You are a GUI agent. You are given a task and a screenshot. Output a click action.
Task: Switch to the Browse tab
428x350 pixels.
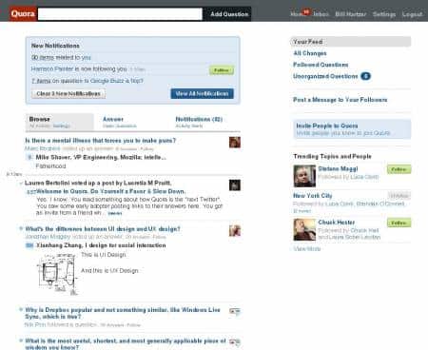click(x=60, y=122)
